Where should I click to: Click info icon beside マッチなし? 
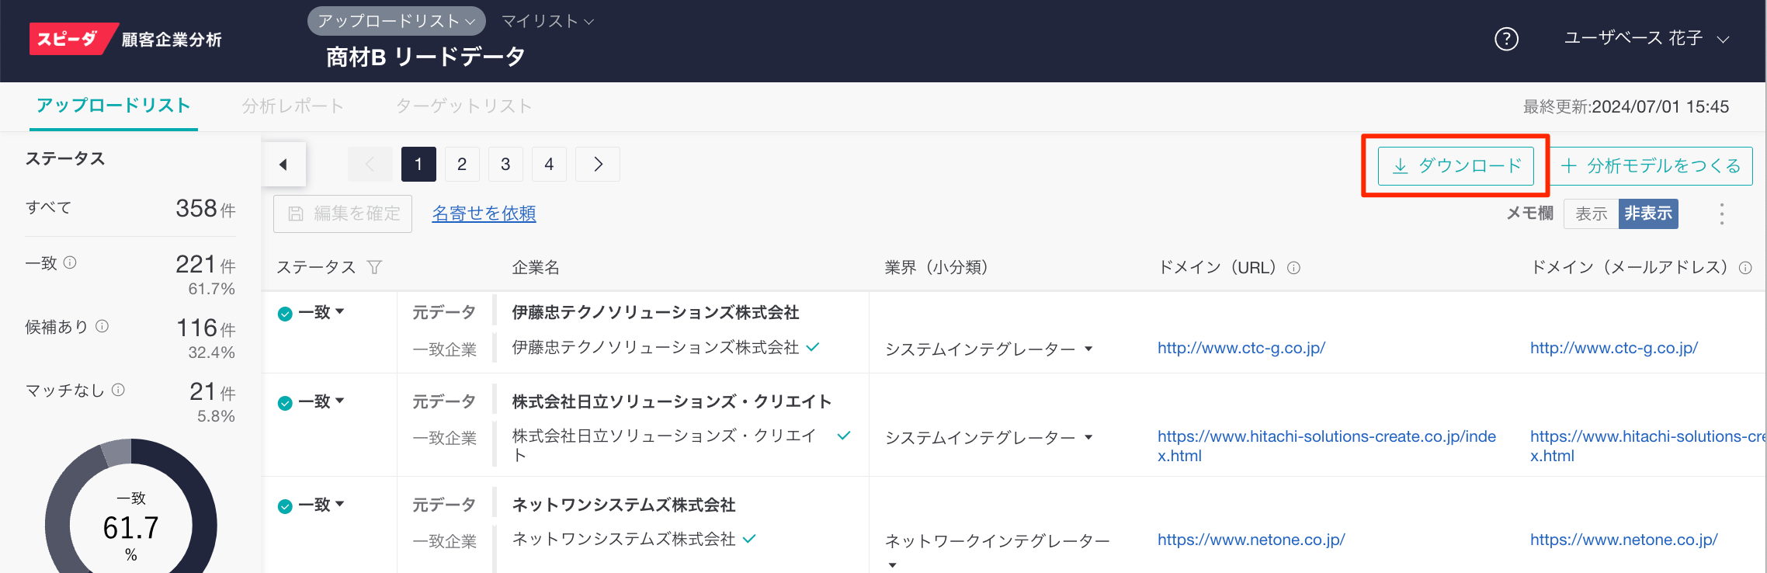[118, 390]
